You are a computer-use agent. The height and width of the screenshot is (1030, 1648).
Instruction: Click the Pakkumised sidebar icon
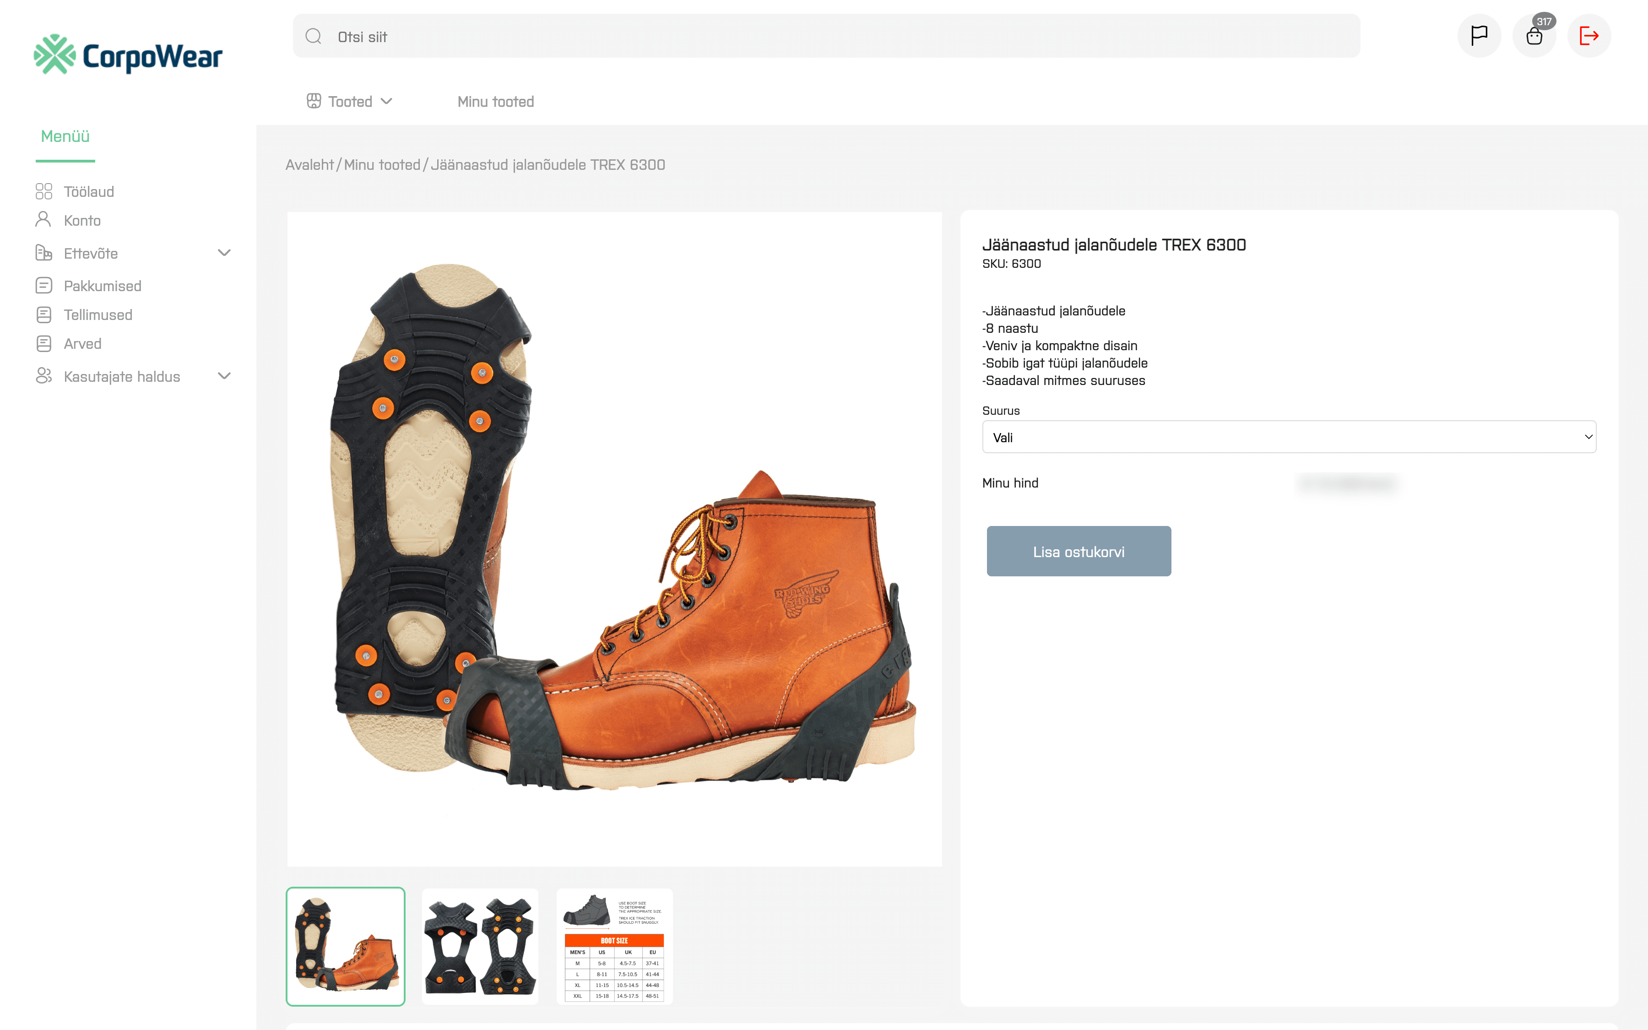tap(43, 286)
